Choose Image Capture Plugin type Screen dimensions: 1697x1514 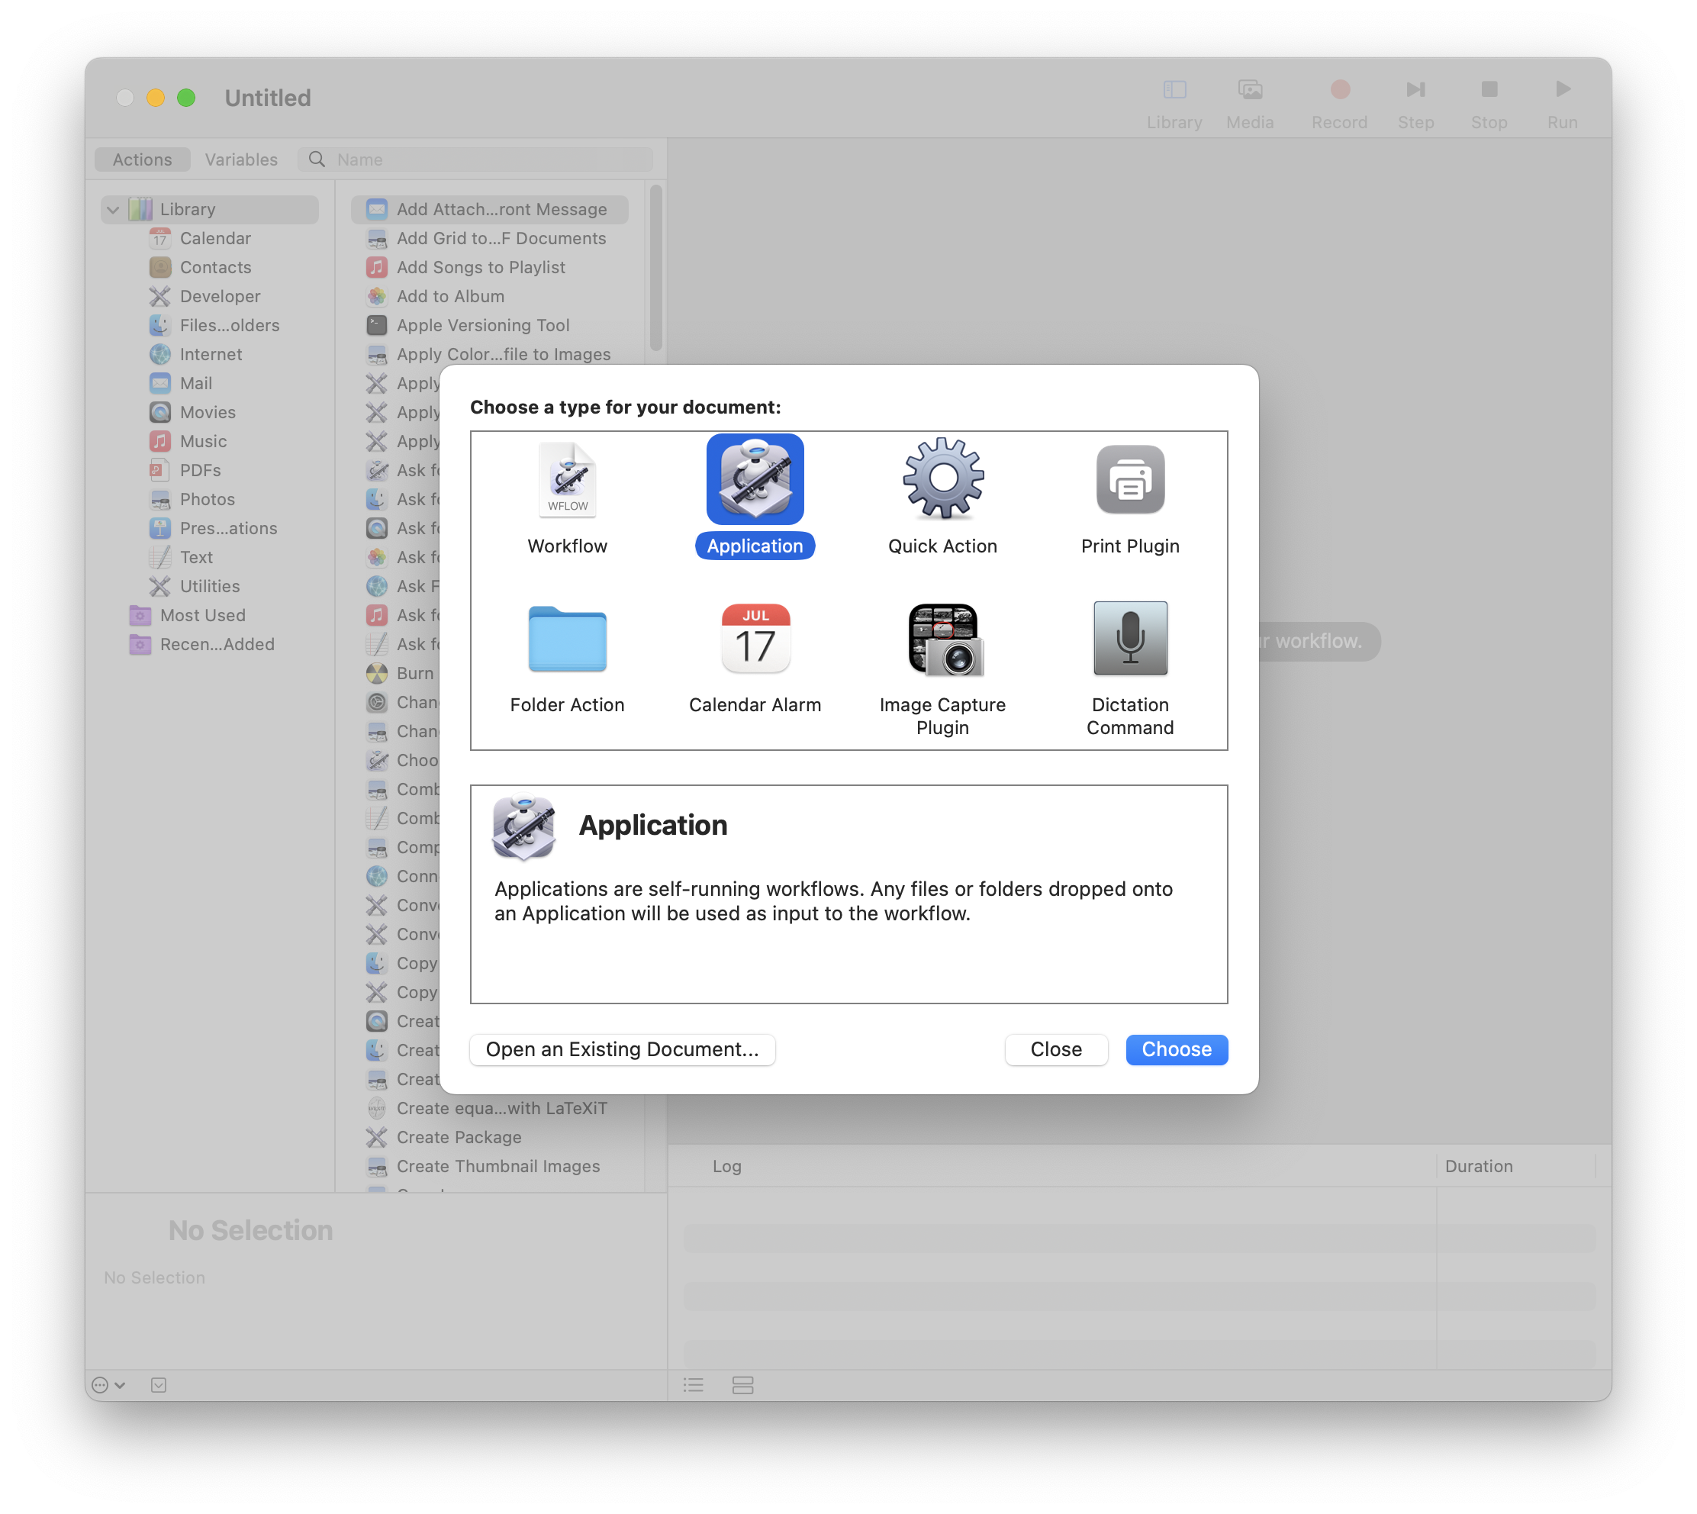click(x=942, y=639)
